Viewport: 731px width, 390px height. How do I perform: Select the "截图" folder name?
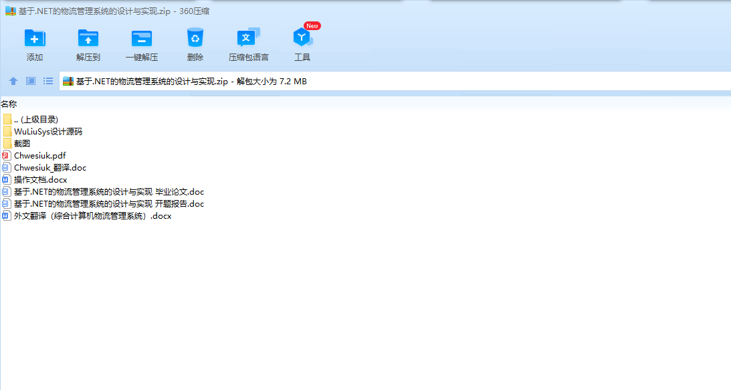(22, 144)
